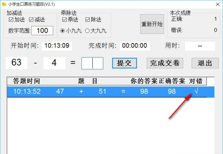Screen dimensions: 223x154
Task: Click the 开始时间 label
Action: [24, 46]
